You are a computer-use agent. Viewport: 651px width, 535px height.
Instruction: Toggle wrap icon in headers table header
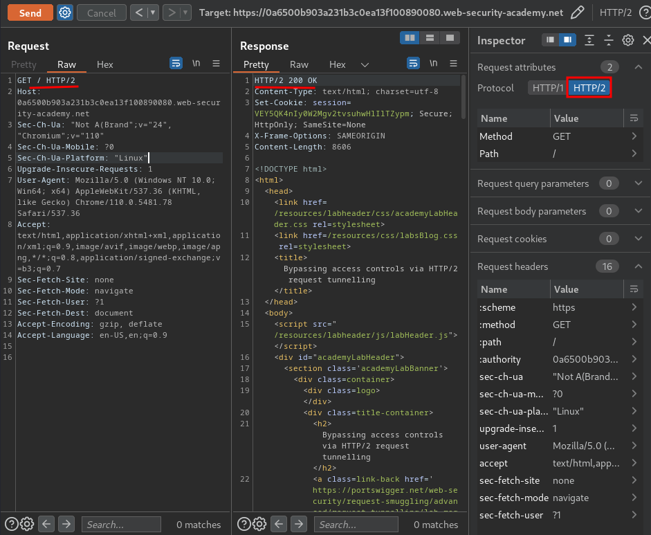click(x=634, y=289)
